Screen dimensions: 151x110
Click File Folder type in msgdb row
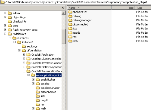[142, 33]
